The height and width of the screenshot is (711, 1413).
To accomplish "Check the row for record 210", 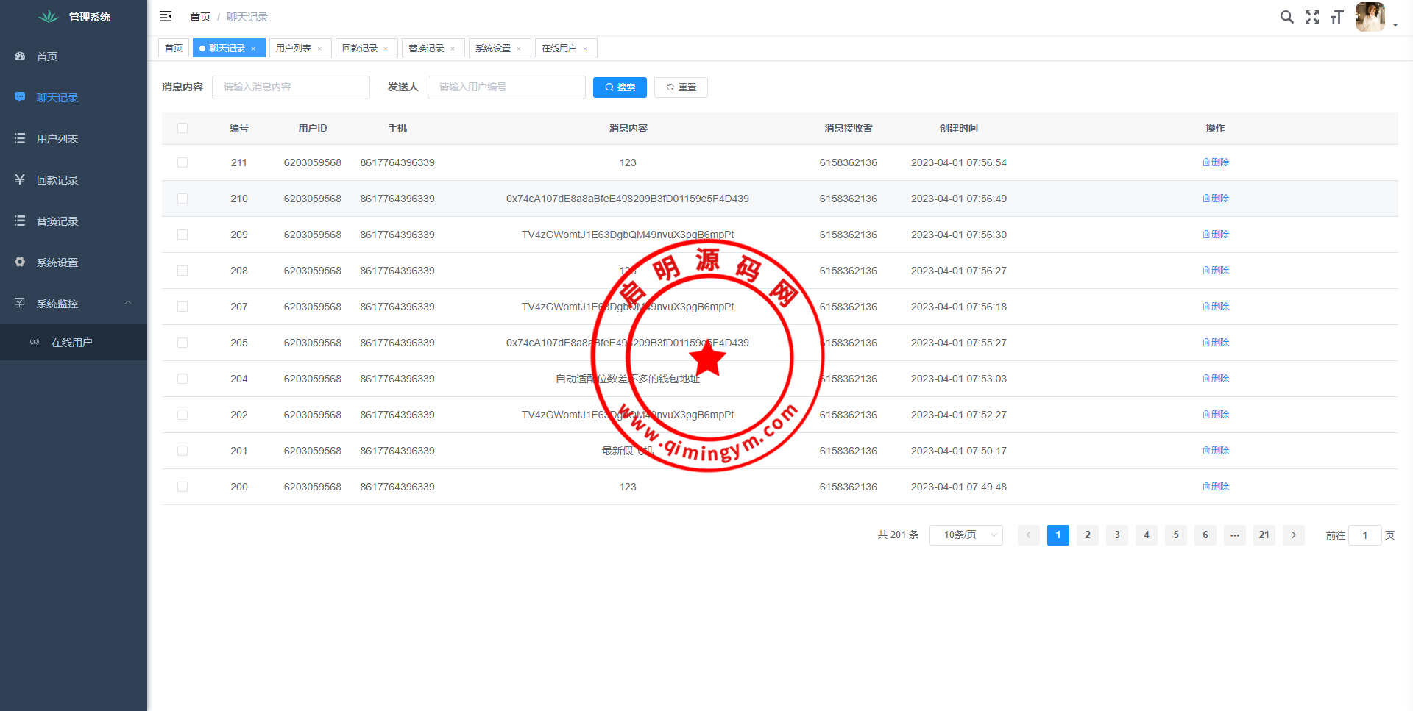I will click(183, 199).
